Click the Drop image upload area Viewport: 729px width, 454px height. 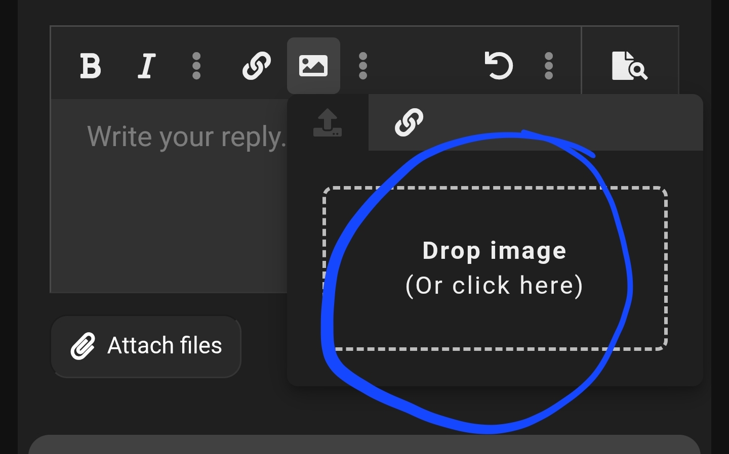click(495, 268)
